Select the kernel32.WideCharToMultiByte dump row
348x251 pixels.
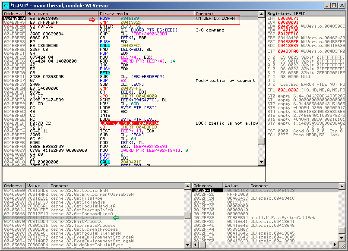[94, 245]
